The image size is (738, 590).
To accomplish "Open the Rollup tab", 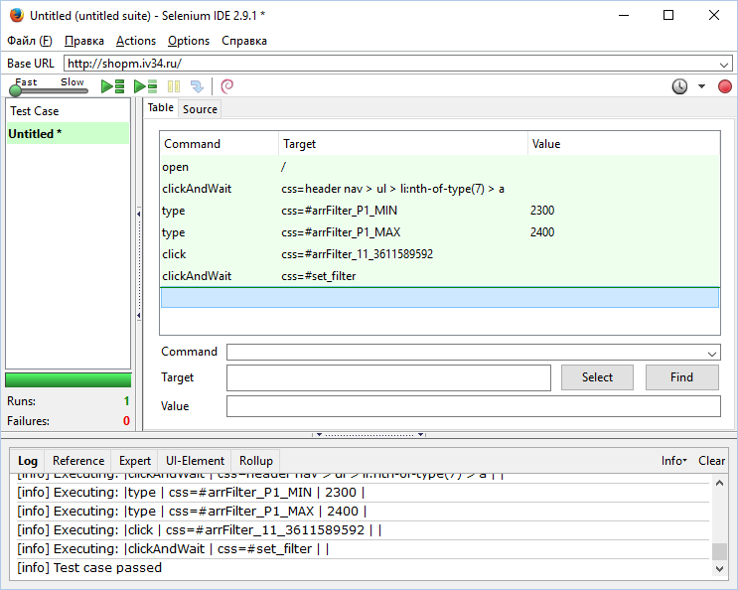I will (x=256, y=461).
